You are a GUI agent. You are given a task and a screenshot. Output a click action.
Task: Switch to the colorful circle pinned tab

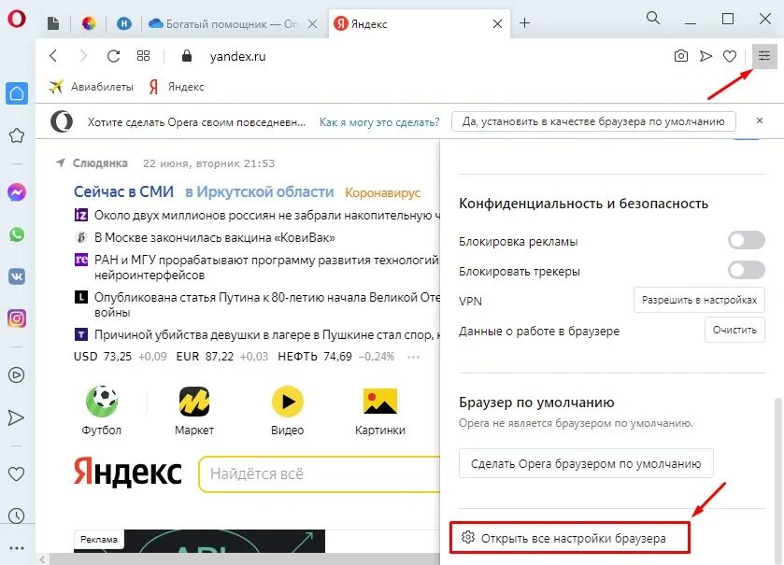pos(89,23)
